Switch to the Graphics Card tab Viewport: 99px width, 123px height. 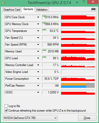[12, 10]
